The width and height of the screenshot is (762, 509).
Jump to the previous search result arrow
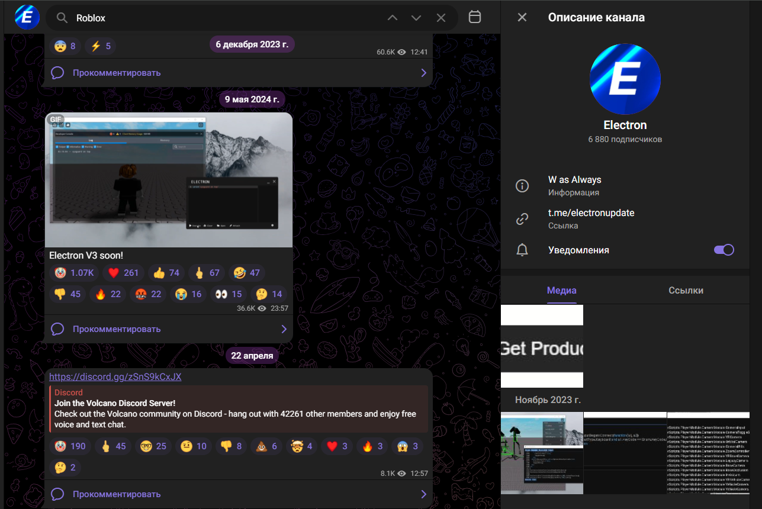point(393,18)
